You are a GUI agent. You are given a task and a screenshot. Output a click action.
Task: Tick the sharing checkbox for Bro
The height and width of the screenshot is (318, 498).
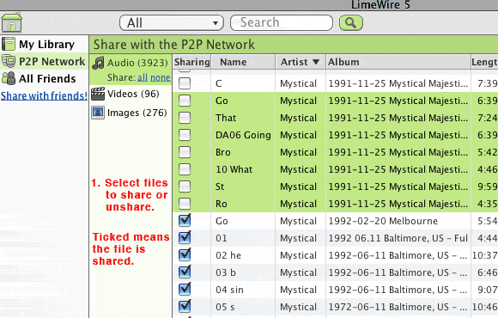click(x=185, y=152)
